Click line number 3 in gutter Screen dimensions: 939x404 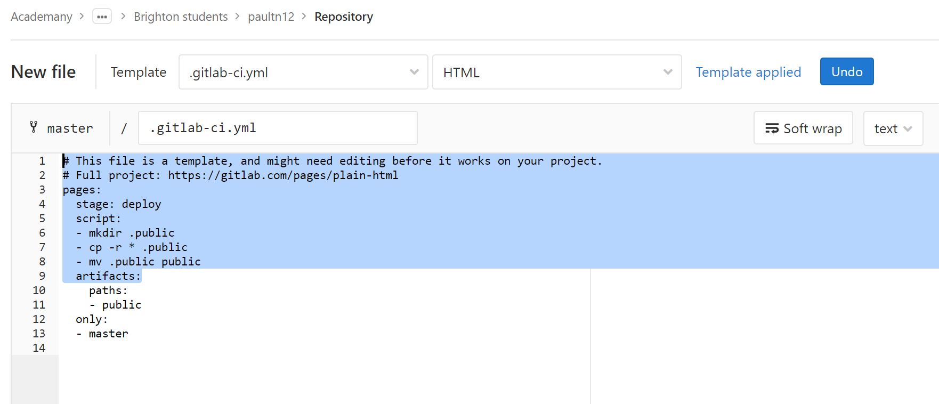(42, 190)
